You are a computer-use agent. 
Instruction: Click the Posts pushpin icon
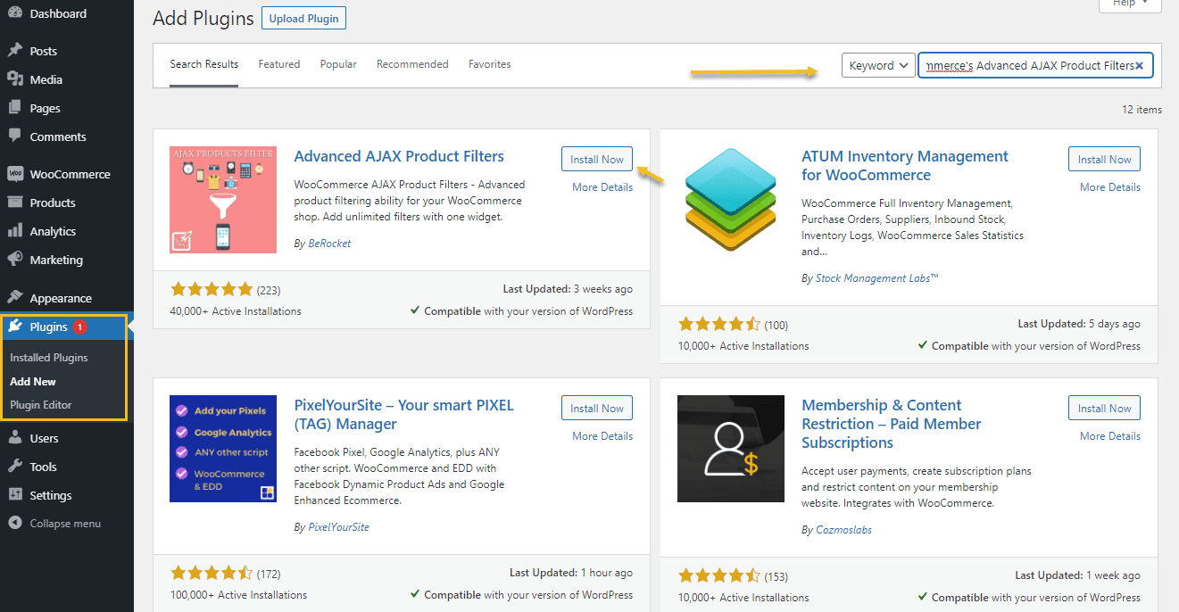pos(15,51)
